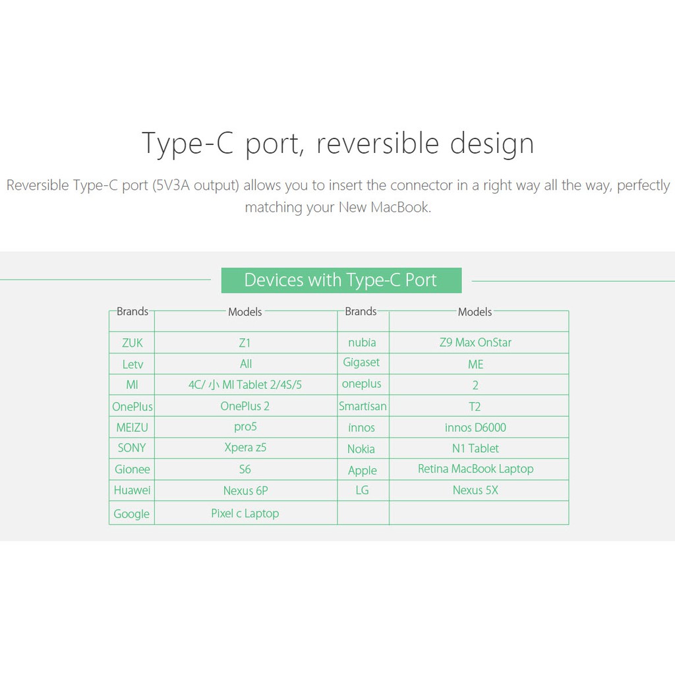The image size is (675, 675).
Task: Select the 'Nexus 5X' model cell
Action: coord(475,490)
